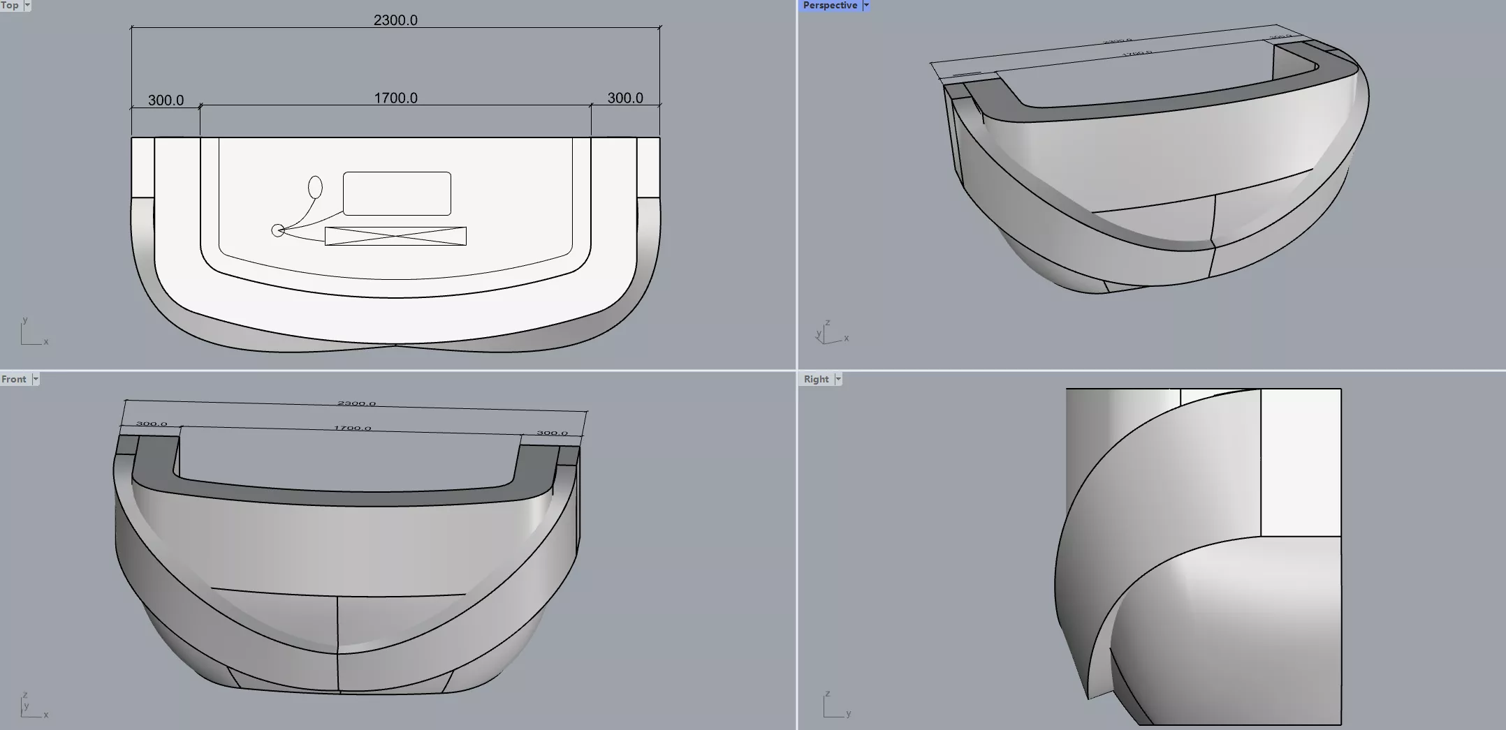Select the rounded rectangle in Top view
Viewport: 1506px width, 730px height.
[397, 193]
